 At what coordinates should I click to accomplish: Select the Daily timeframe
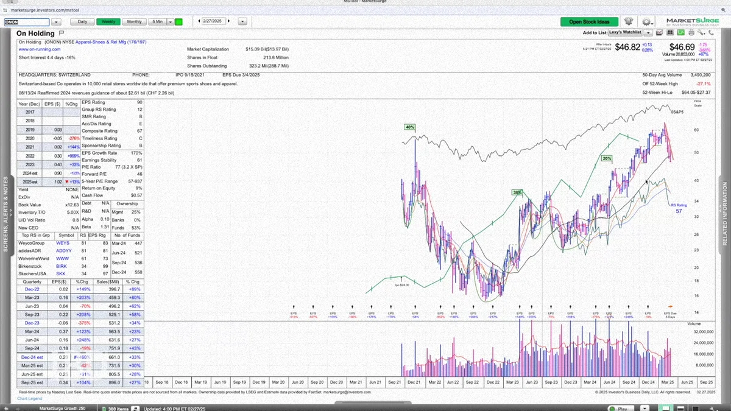point(82,22)
